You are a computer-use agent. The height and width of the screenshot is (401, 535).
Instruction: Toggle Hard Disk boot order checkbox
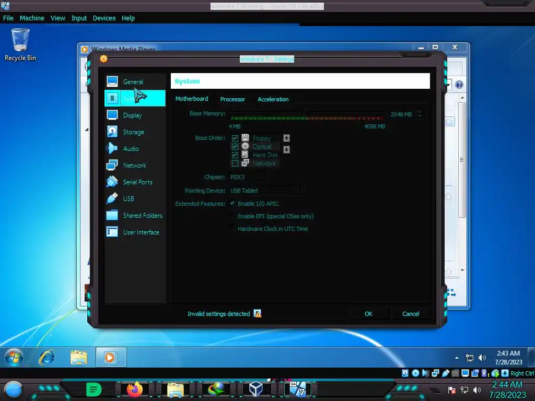(x=235, y=155)
